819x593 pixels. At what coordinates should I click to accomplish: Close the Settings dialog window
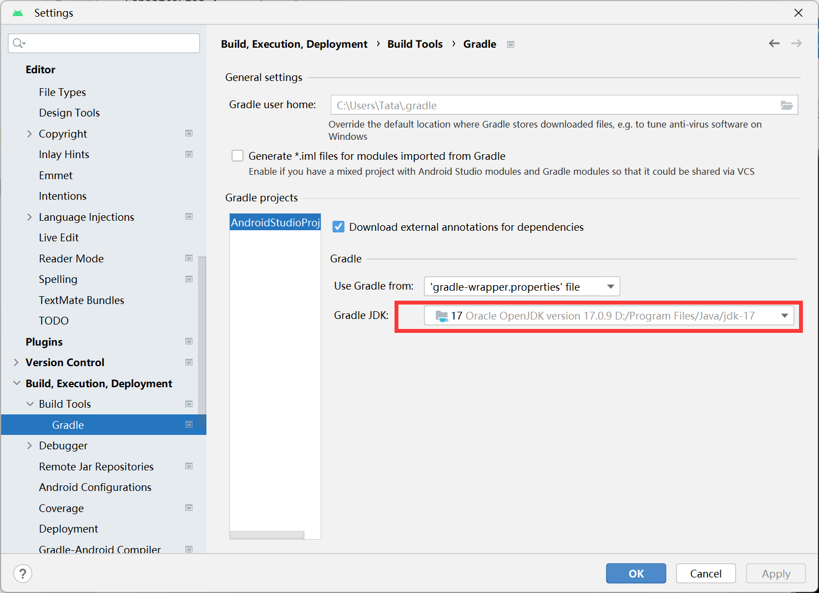coord(798,12)
